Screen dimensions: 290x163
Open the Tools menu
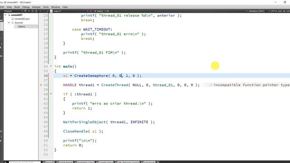pyautogui.click(x=46, y=7)
